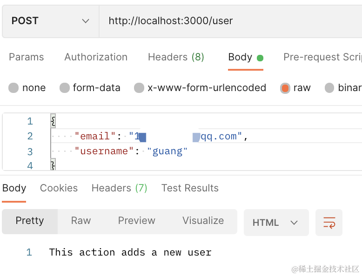Switch to the Params tab
Image resolution: width=362 pixels, height=276 pixels.
[27, 57]
